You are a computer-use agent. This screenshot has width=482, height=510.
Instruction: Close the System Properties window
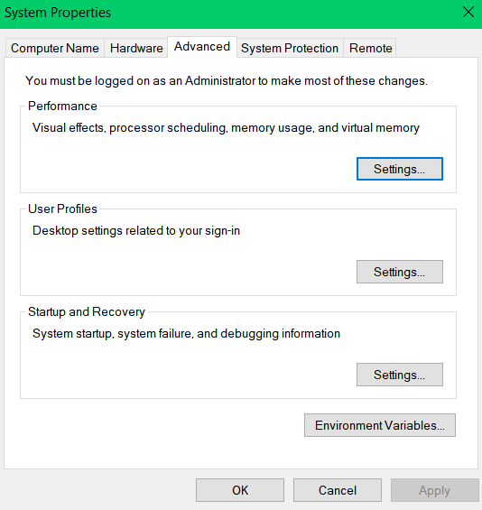[x=468, y=13]
